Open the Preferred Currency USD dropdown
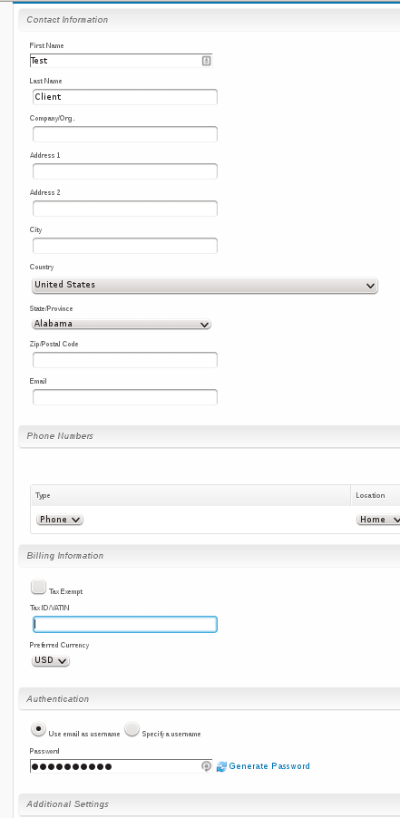The width and height of the screenshot is (400, 818). (51, 660)
